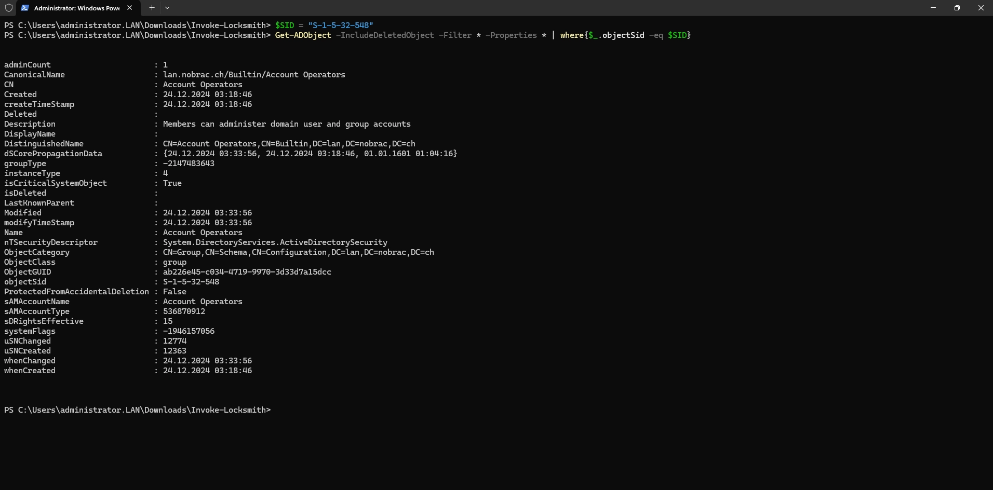Viewport: 993px width, 490px height.
Task: Click the nTSecurityDescriptor value text
Action: click(275, 242)
